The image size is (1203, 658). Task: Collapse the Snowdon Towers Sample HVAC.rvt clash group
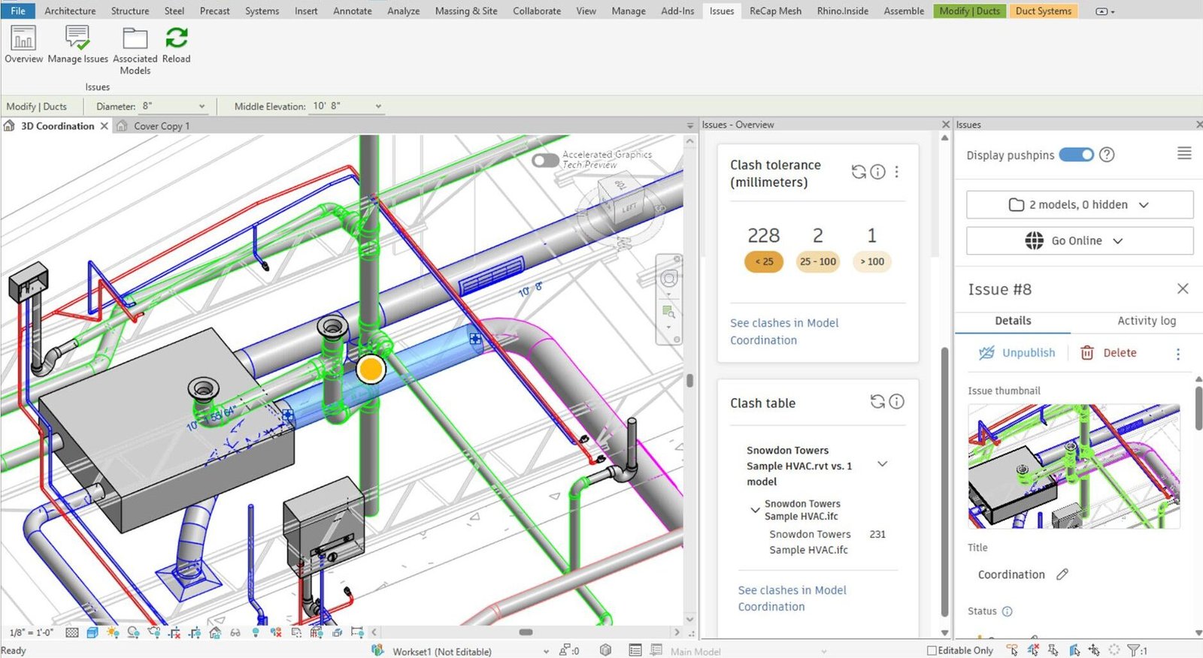[883, 464]
